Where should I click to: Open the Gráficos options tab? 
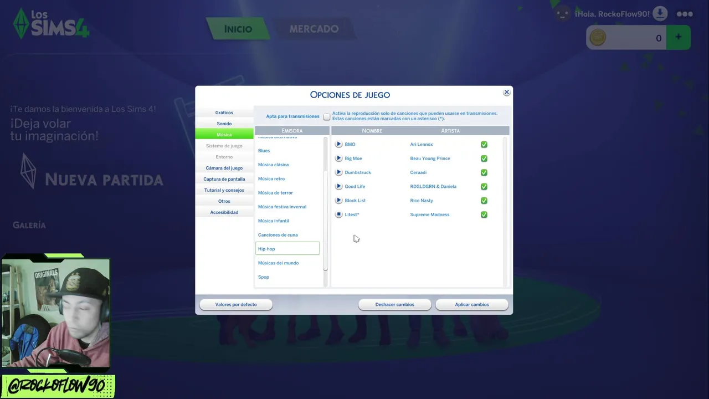click(x=224, y=112)
